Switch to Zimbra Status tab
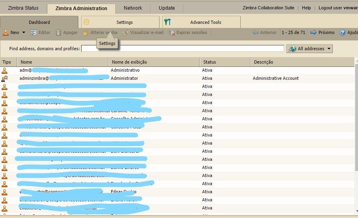 pyautogui.click(x=23, y=8)
